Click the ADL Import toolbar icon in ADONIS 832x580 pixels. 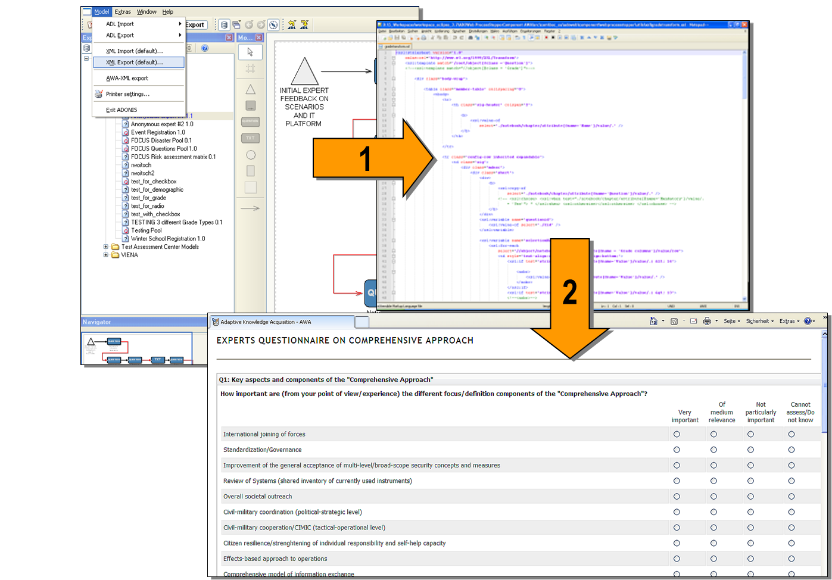coord(292,24)
